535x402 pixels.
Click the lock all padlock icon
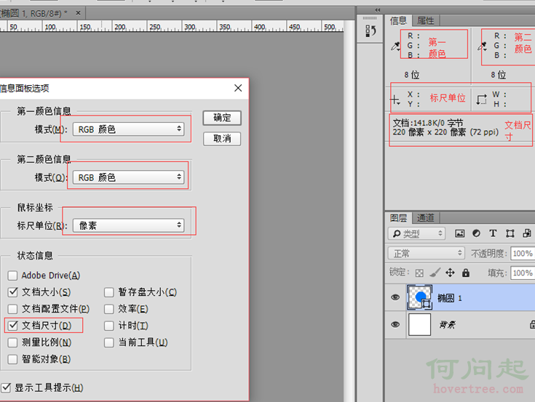[466, 273]
